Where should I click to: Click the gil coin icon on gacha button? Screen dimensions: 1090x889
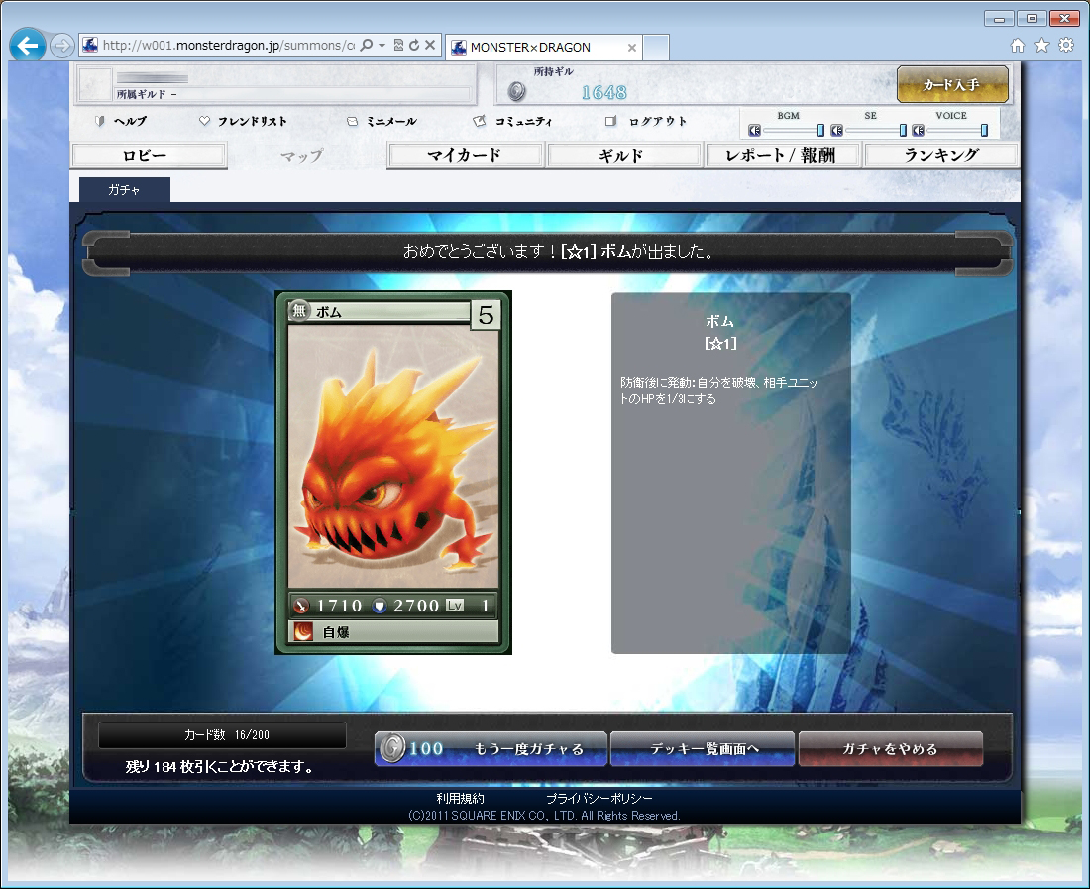tap(392, 748)
